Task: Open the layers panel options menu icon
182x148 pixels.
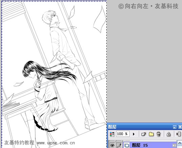Action: point(178,134)
